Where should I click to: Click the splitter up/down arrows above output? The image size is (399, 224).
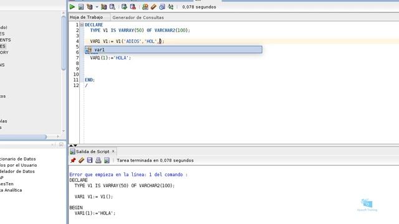pyautogui.click(x=73, y=146)
